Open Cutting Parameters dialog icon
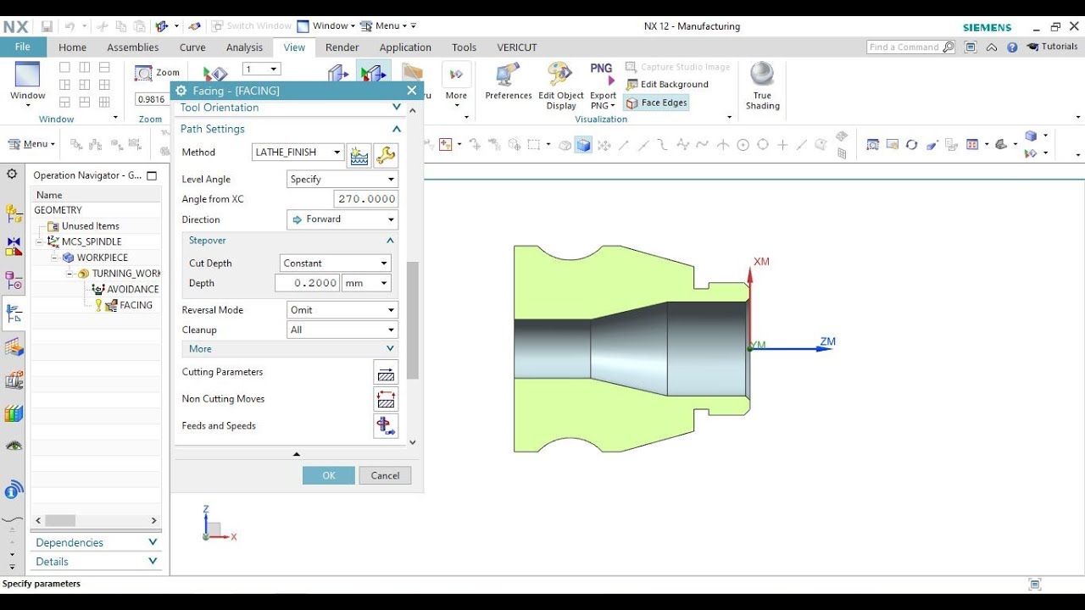 coord(386,372)
